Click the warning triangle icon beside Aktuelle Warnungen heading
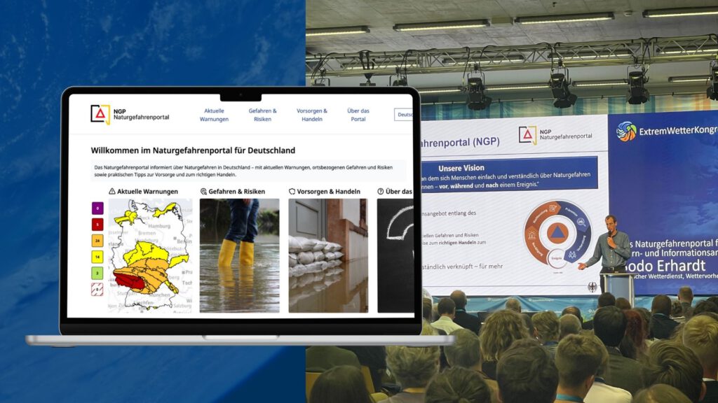718x403 pixels. (112, 192)
